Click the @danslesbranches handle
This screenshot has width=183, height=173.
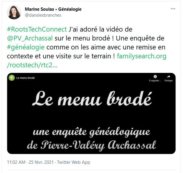point(43,15)
